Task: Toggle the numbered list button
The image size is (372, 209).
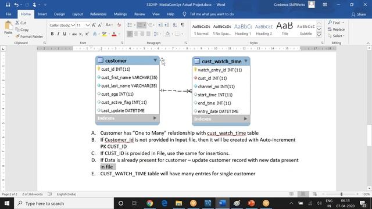Action: 140,25
